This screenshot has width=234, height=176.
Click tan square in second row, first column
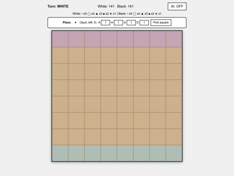coord(60,55)
